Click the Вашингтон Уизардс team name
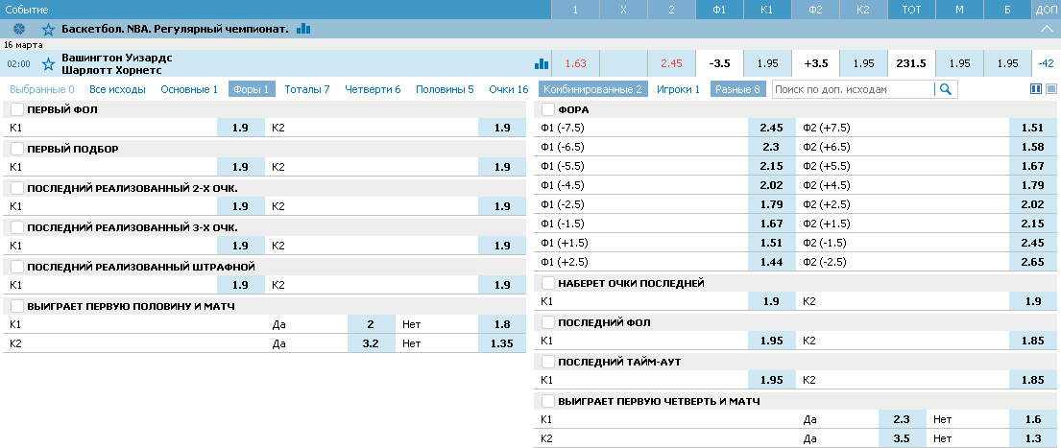Image resolution: width=1061 pixels, height=448 pixels. (x=117, y=59)
